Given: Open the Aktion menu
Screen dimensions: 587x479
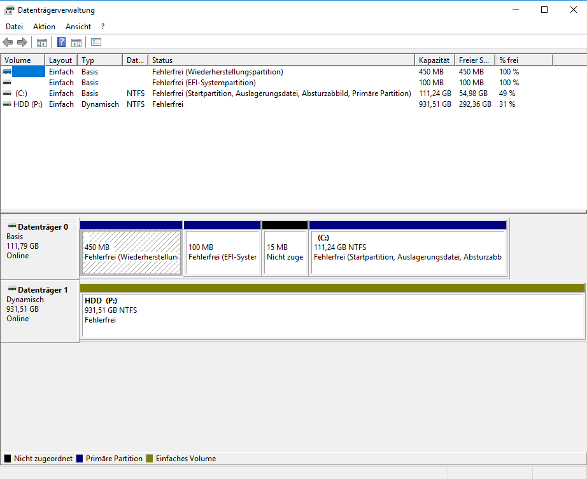Looking at the screenshot, I should pos(44,27).
